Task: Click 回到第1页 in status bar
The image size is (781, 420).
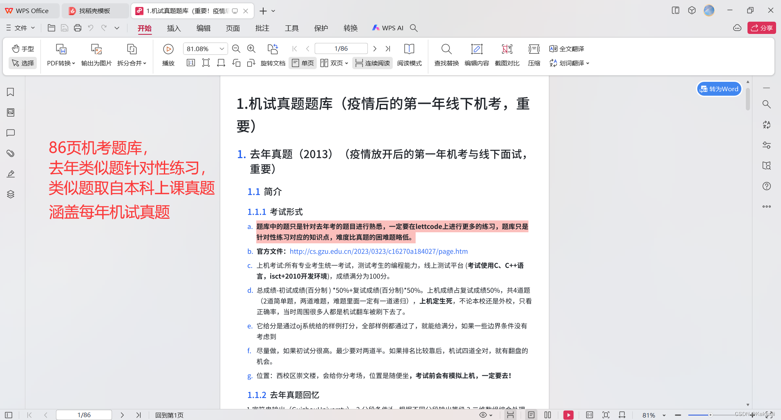Action: pyautogui.click(x=169, y=415)
